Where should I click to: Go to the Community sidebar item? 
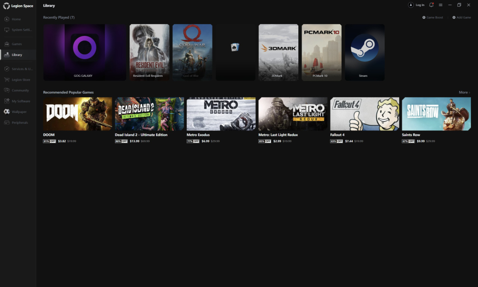point(18,90)
